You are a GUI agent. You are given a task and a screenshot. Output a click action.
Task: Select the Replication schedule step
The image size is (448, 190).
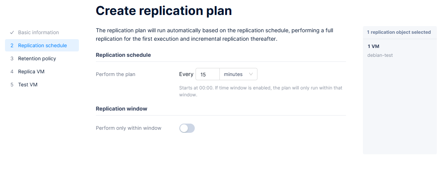42,46
